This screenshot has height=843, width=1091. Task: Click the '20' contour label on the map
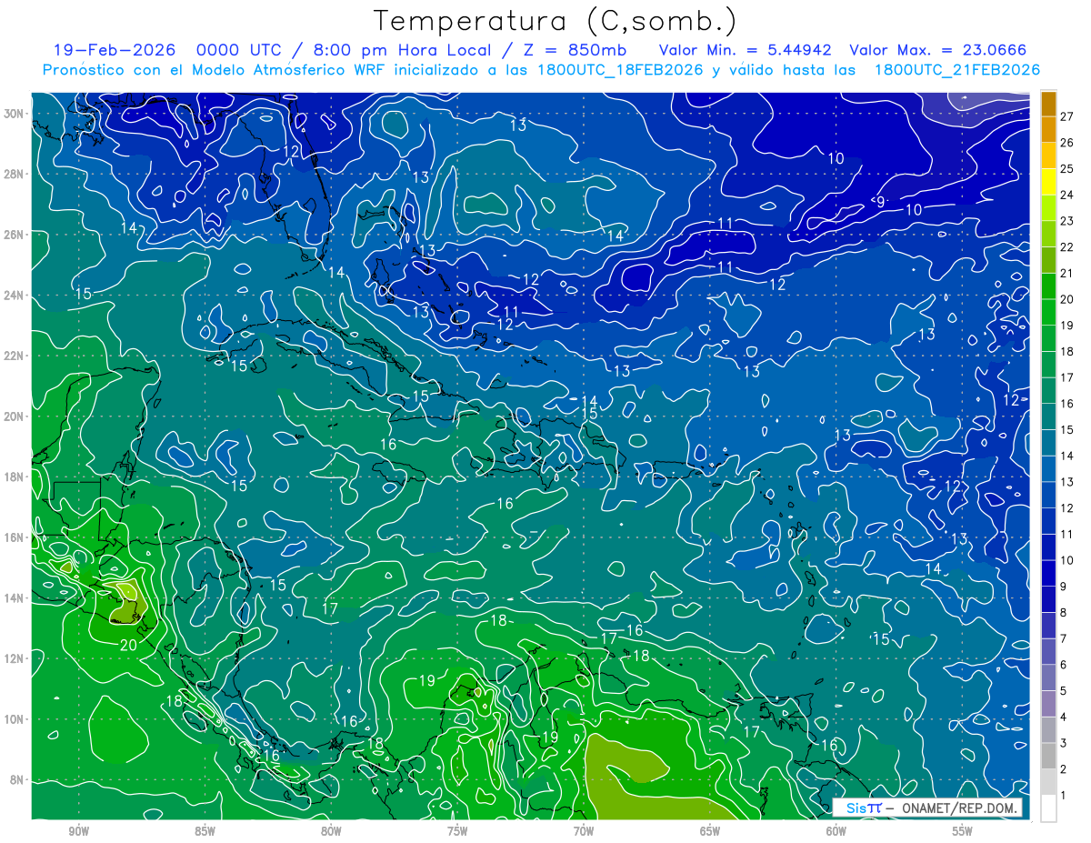(128, 645)
